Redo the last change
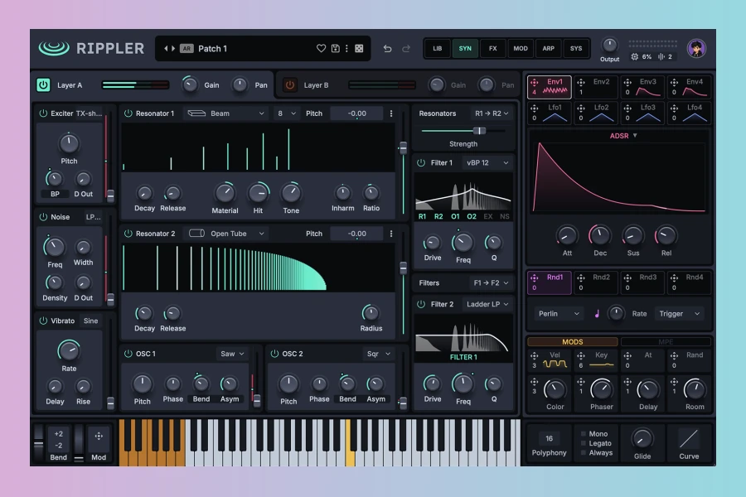Image resolution: width=746 pixels, height=497 pixels. (x=406, y=49)
